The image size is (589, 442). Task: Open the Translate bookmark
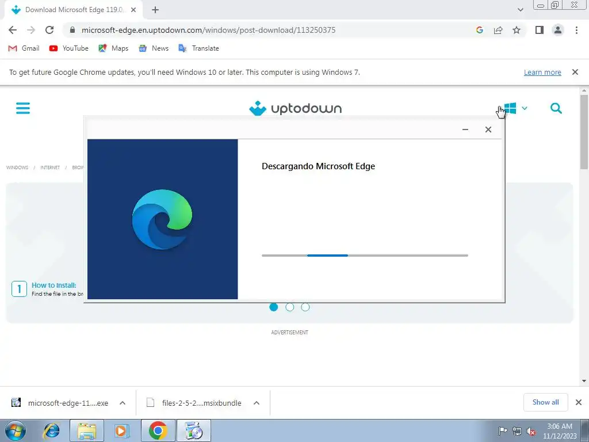[198, 48]
